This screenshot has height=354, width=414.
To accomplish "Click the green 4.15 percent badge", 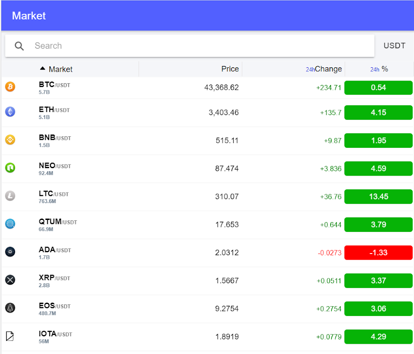I will (x=378, y=112).
